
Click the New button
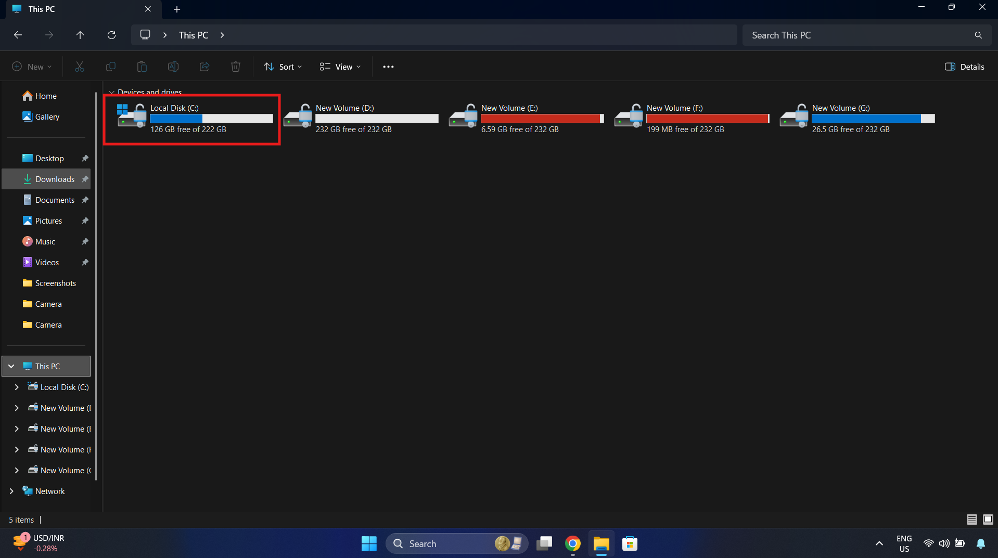click(x=31, y=67)
